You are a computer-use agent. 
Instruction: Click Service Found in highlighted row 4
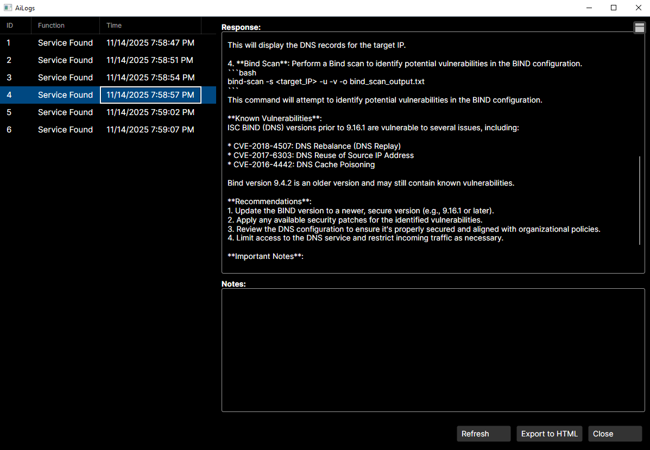[x=65, y=95]
